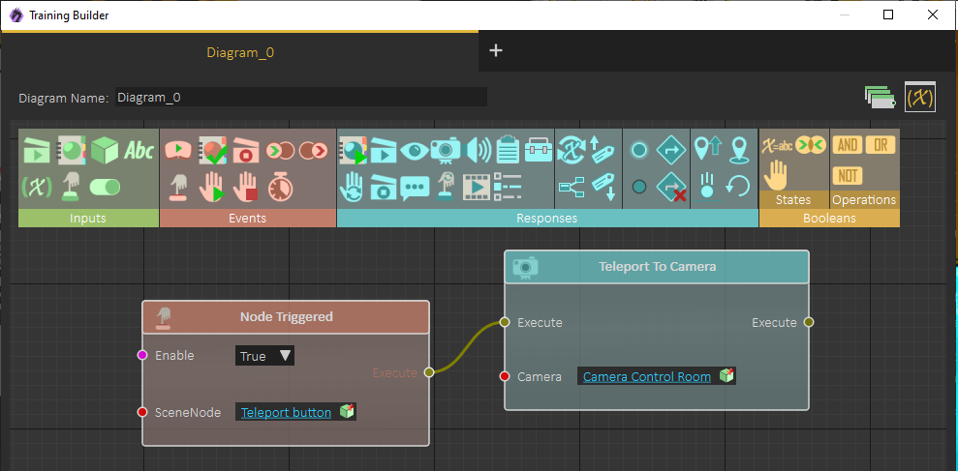Choose the speech bubble message response icon

pos(415,188)
